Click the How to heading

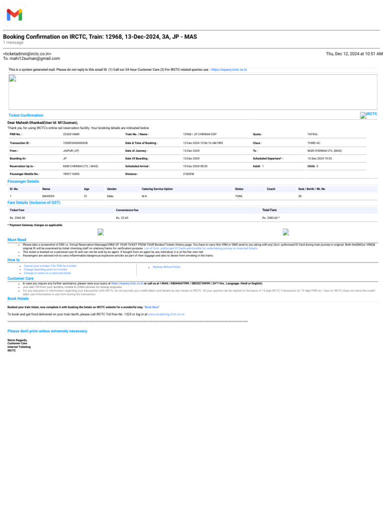click(x=13, y=260)
